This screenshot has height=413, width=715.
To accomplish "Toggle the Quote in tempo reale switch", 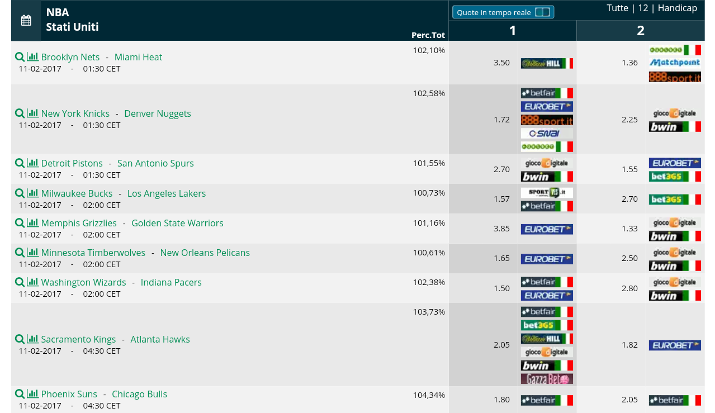I will (542, 12).
